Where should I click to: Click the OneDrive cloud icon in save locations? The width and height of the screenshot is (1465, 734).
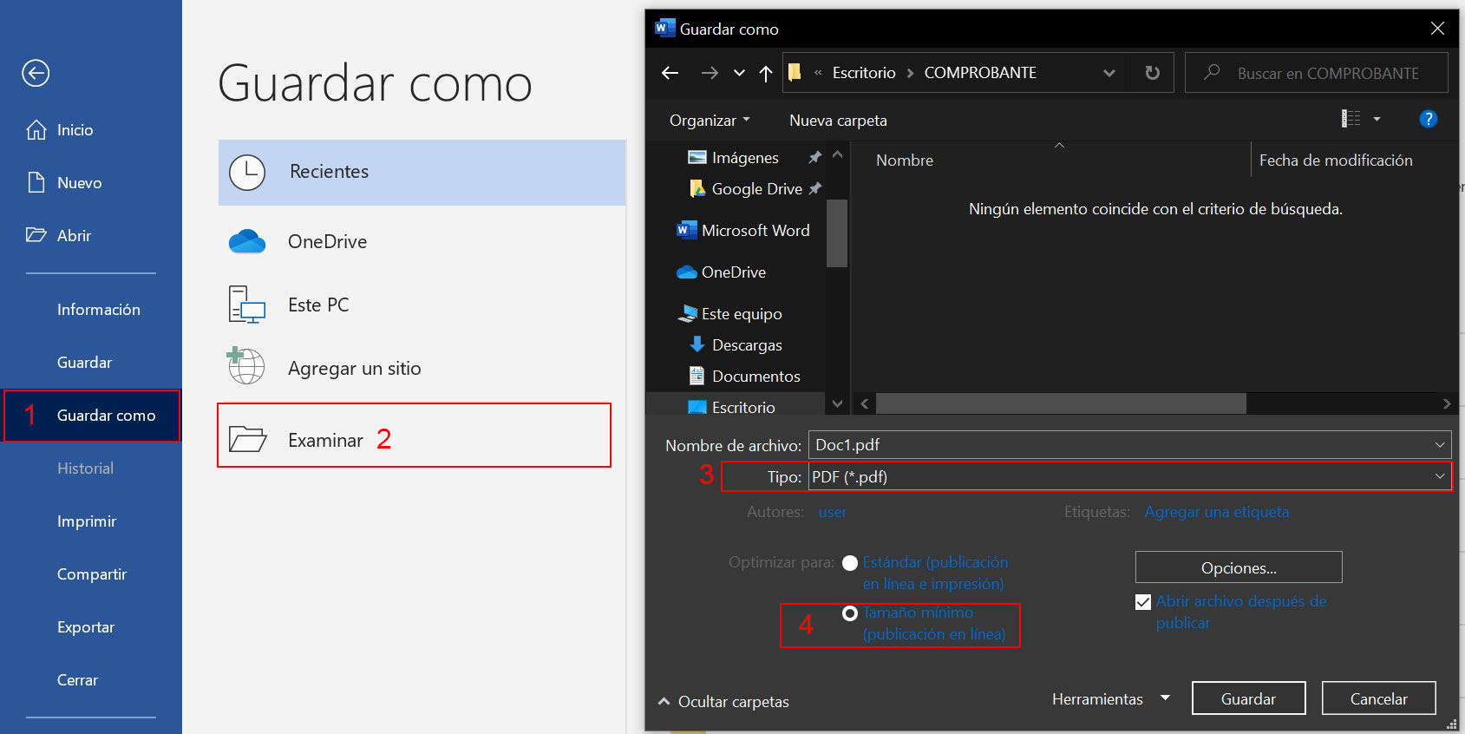[247, 242]
